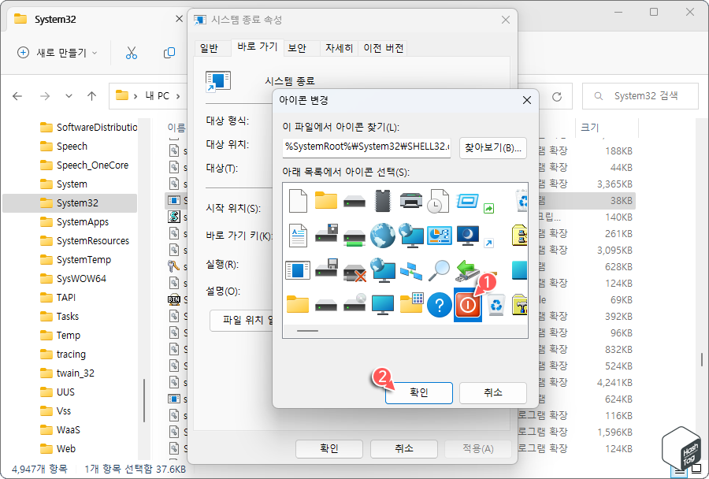
Task: Select the red power/shutdown icon in the icon grid
Action: click(467, 306)
